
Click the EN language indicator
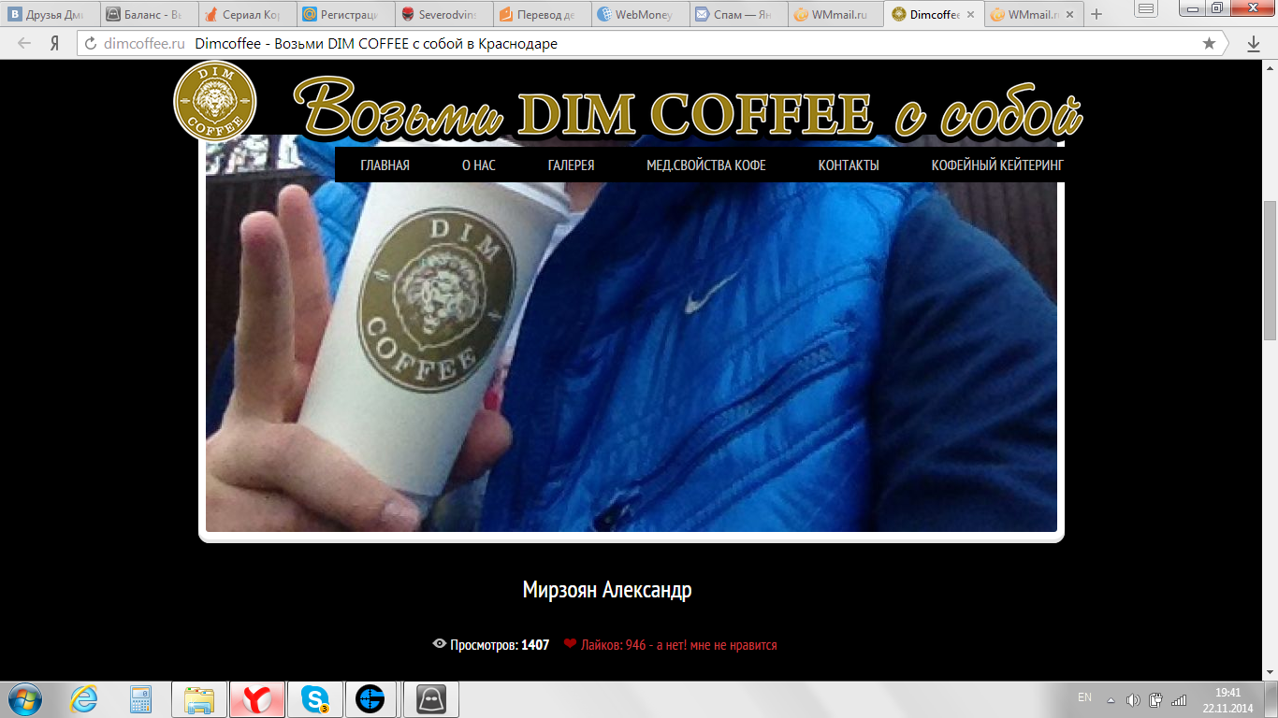pyautogui.click(x=1084, y=697)
